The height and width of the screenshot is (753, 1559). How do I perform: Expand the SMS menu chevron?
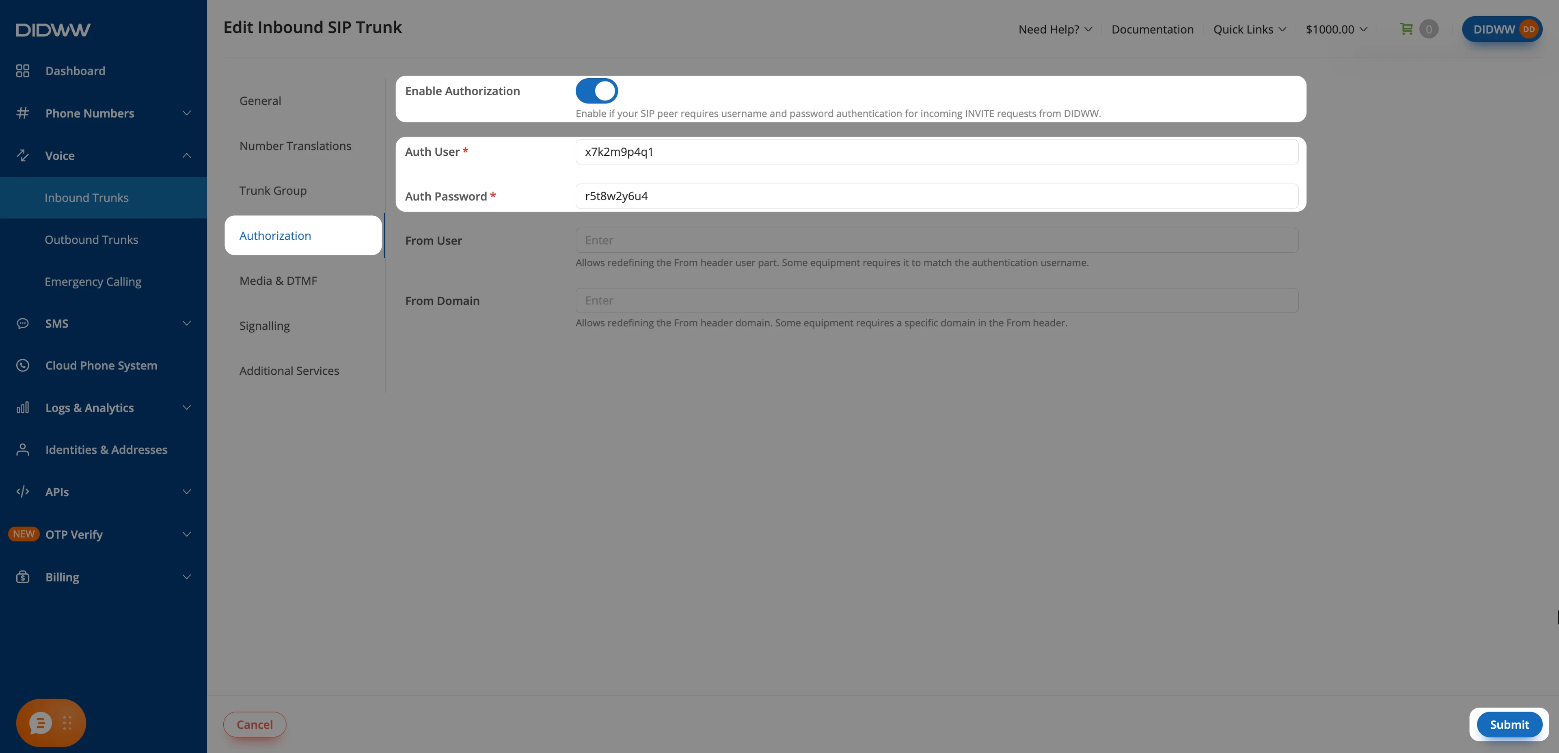point(187,323)
